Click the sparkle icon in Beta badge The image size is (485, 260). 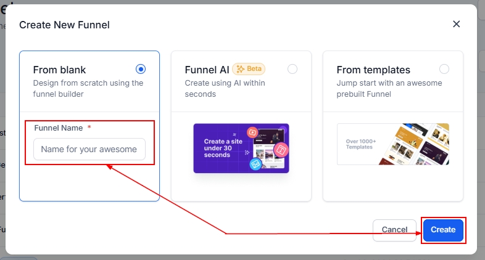coord(240,69)
